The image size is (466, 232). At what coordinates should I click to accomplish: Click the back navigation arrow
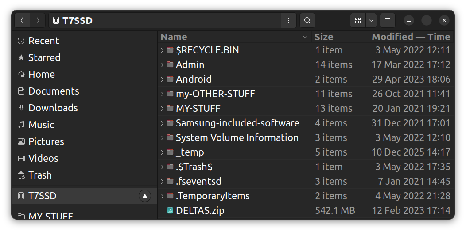[x=22, y=20]
